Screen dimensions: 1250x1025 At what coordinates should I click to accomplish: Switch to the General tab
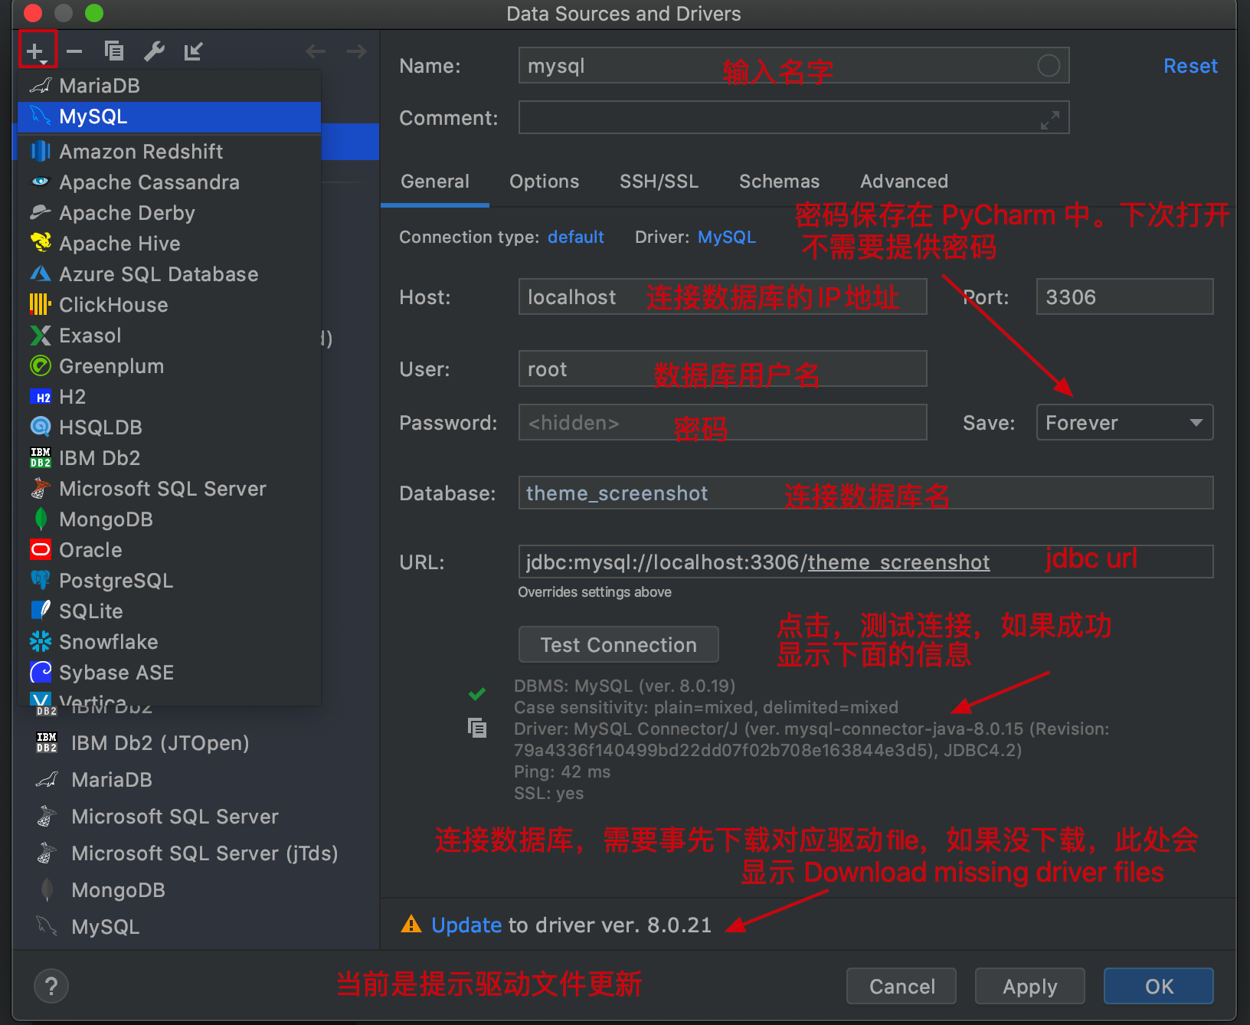click(435, 182)
